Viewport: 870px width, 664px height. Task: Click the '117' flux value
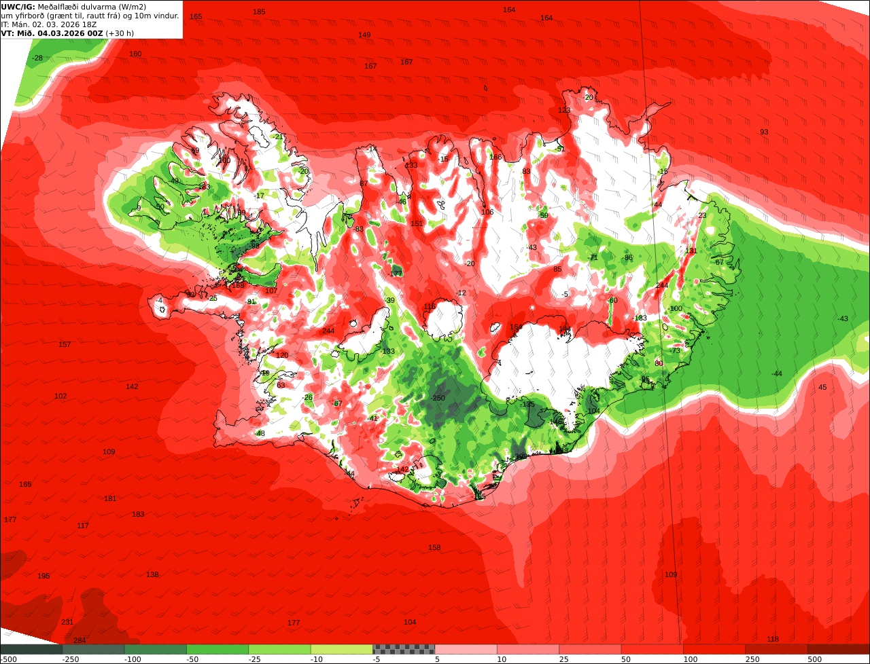(83, 525)
